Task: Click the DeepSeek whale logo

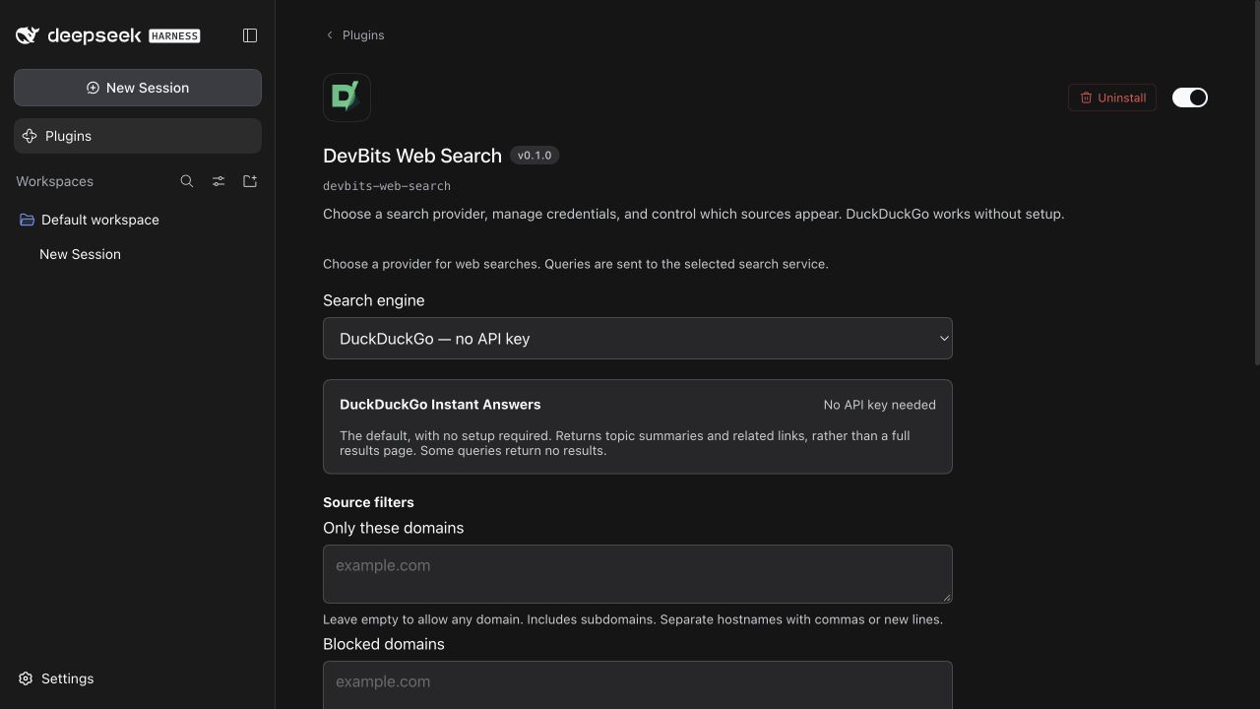Action: coord(28,35)
